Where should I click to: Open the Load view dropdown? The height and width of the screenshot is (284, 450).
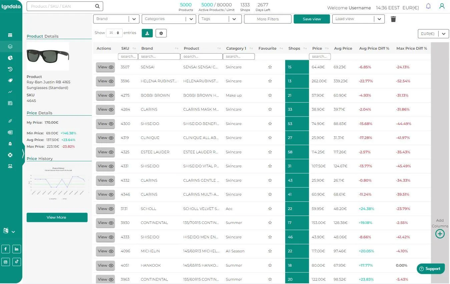pyautogui.click(x=358, y=19)
